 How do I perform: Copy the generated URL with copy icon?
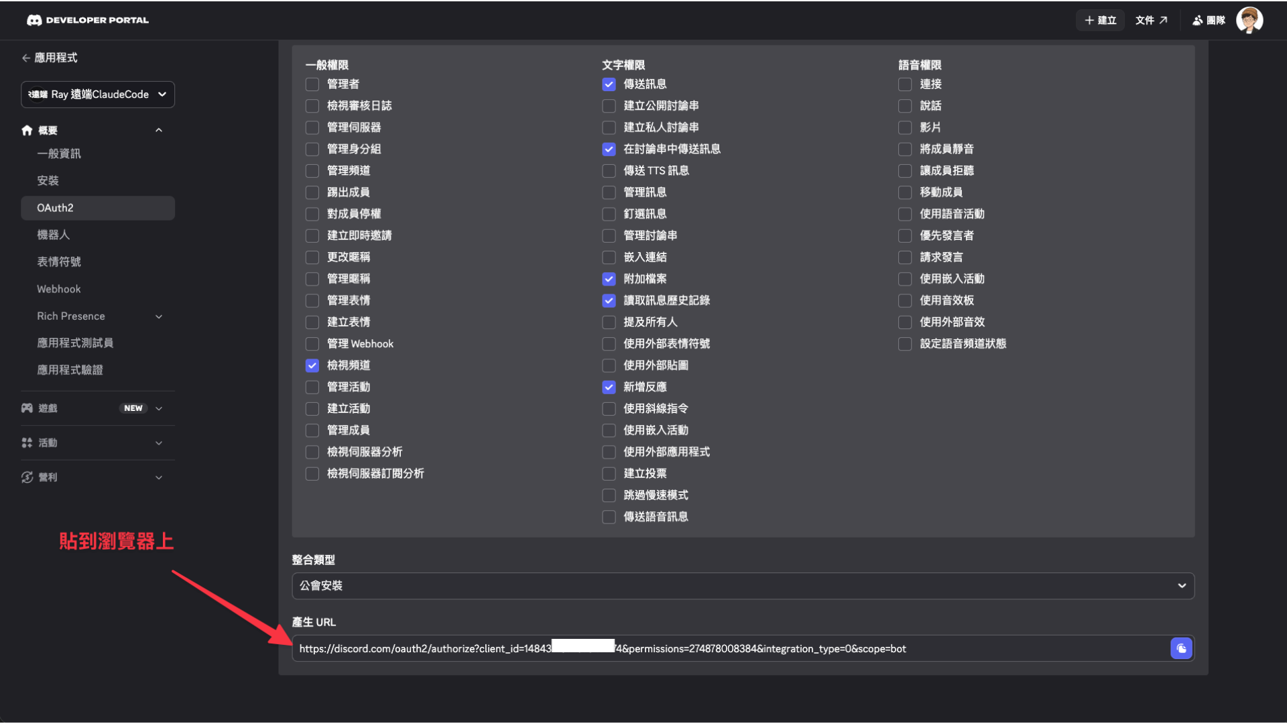(1181, 648)
